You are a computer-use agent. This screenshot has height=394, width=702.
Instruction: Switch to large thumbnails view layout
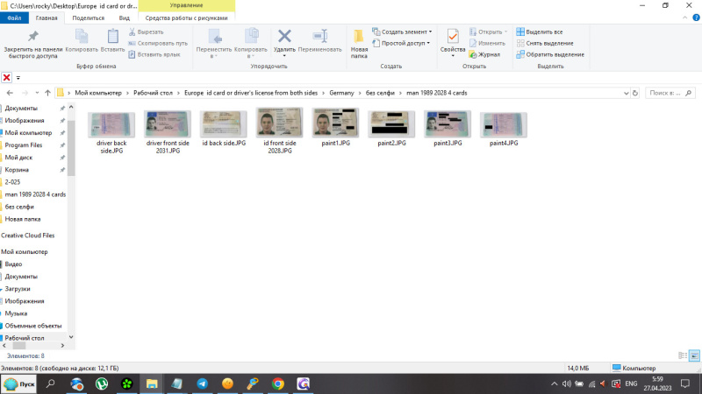point(694,355)
